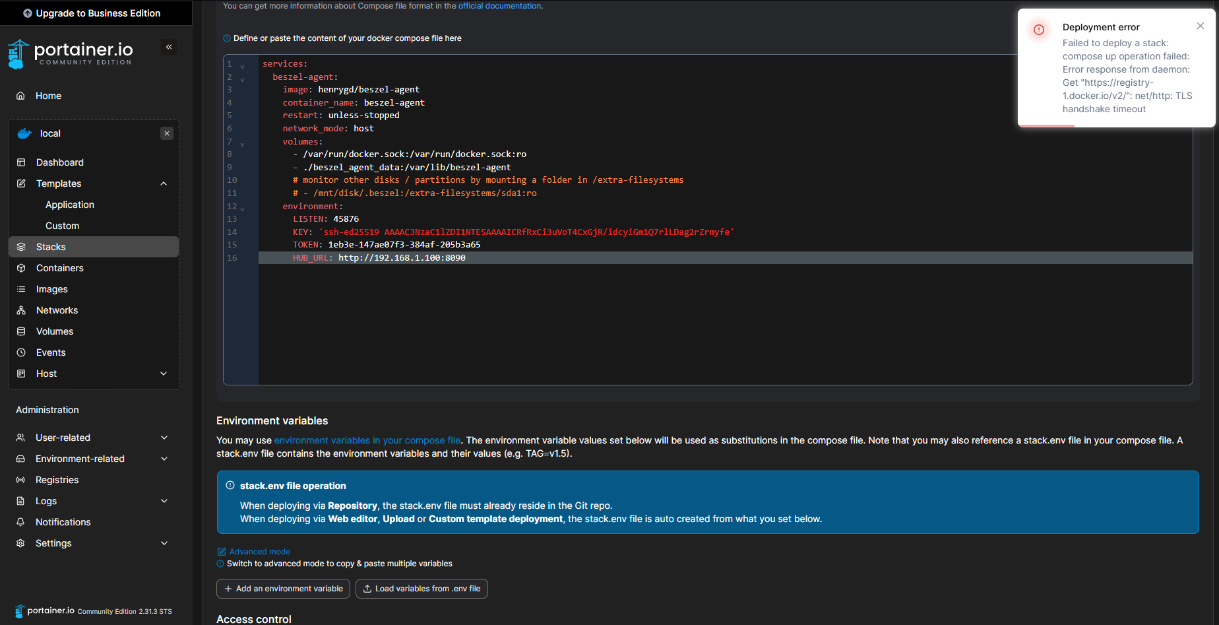Close the local environment with X icon

click(x=167, y=133)
